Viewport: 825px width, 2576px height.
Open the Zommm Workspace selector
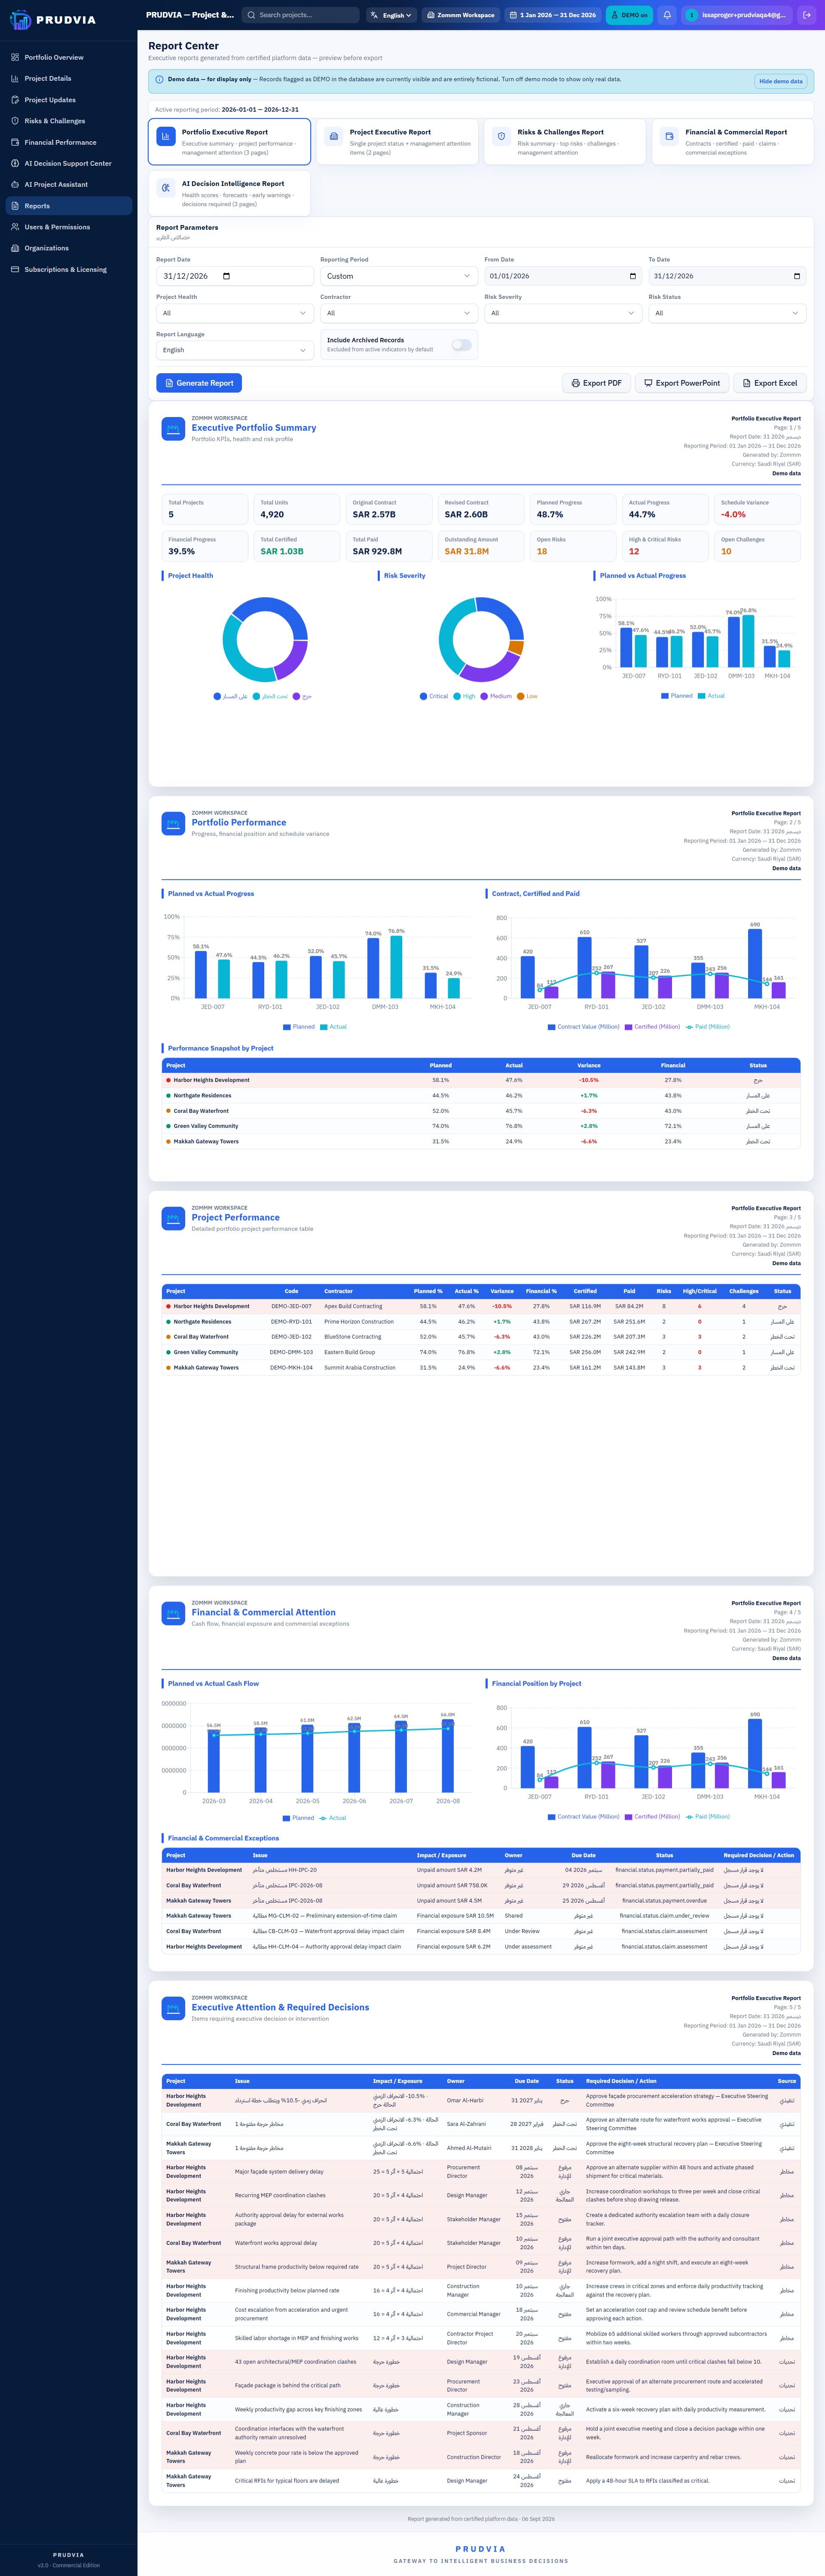[x=460, y=15]
